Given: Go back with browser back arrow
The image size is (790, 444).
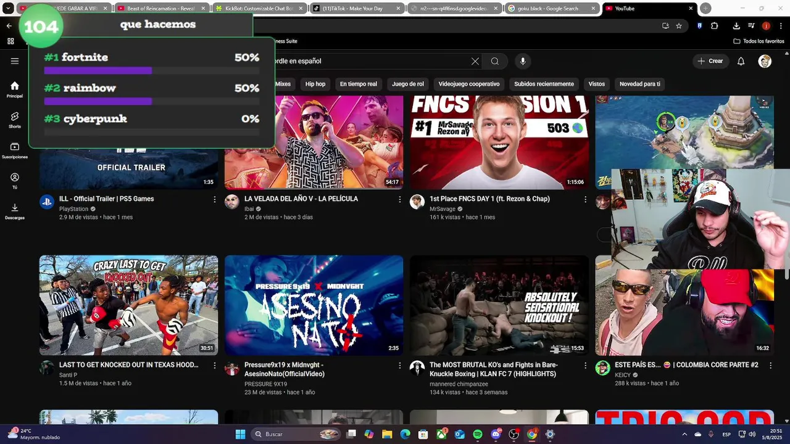Looking at the screenshot, I should [x=9, y=26].
